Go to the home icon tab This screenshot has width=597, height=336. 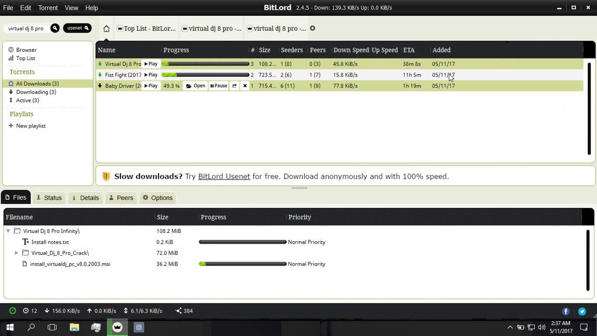(x=106, y=28)
